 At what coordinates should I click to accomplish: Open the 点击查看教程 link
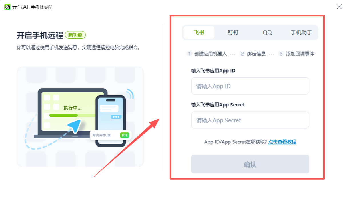(282, 142)
